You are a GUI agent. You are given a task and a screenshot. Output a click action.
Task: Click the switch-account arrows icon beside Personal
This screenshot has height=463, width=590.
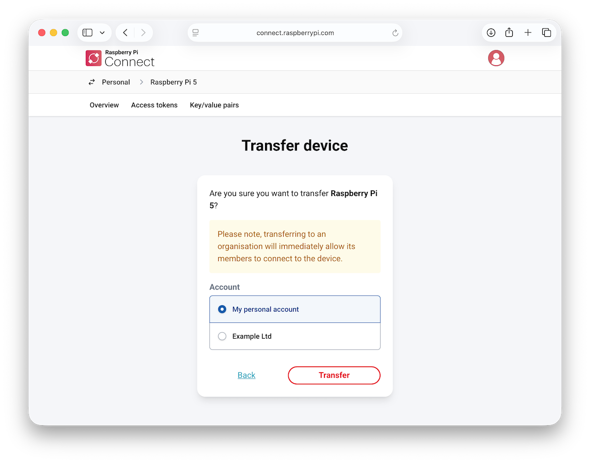(x=91, y=82)
